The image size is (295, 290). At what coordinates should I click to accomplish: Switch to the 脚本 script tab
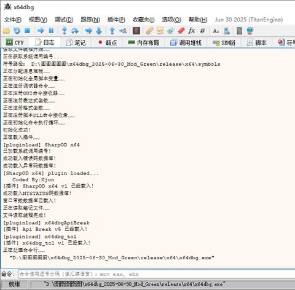click(x=256, y=42)
